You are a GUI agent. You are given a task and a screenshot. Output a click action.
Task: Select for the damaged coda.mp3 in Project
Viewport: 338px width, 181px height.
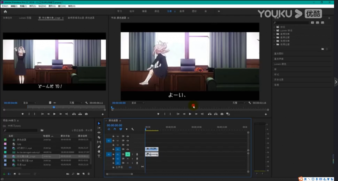pos(28,152)
